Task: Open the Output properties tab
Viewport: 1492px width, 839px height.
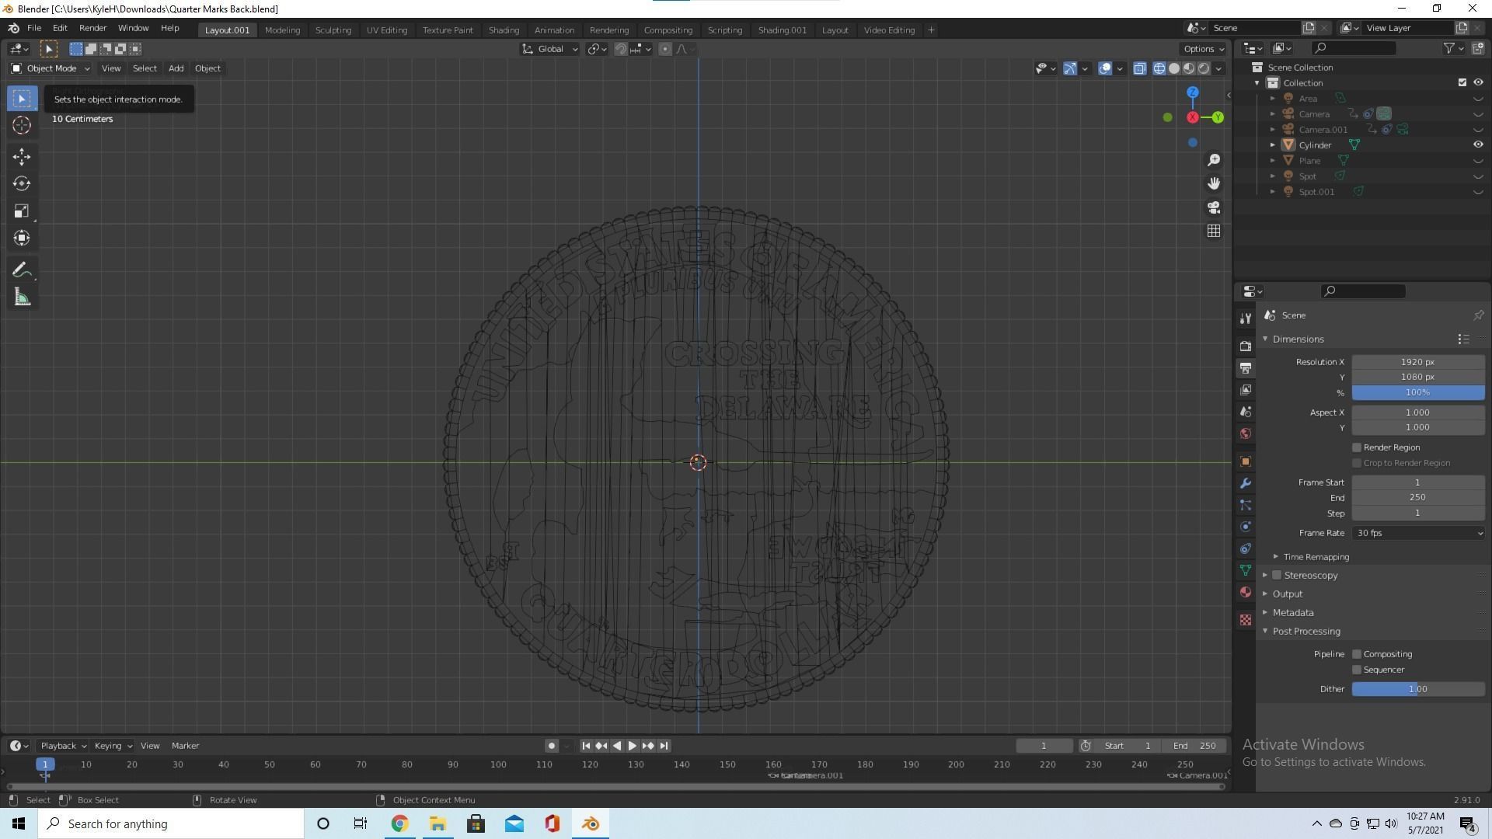Action: 1246,368
